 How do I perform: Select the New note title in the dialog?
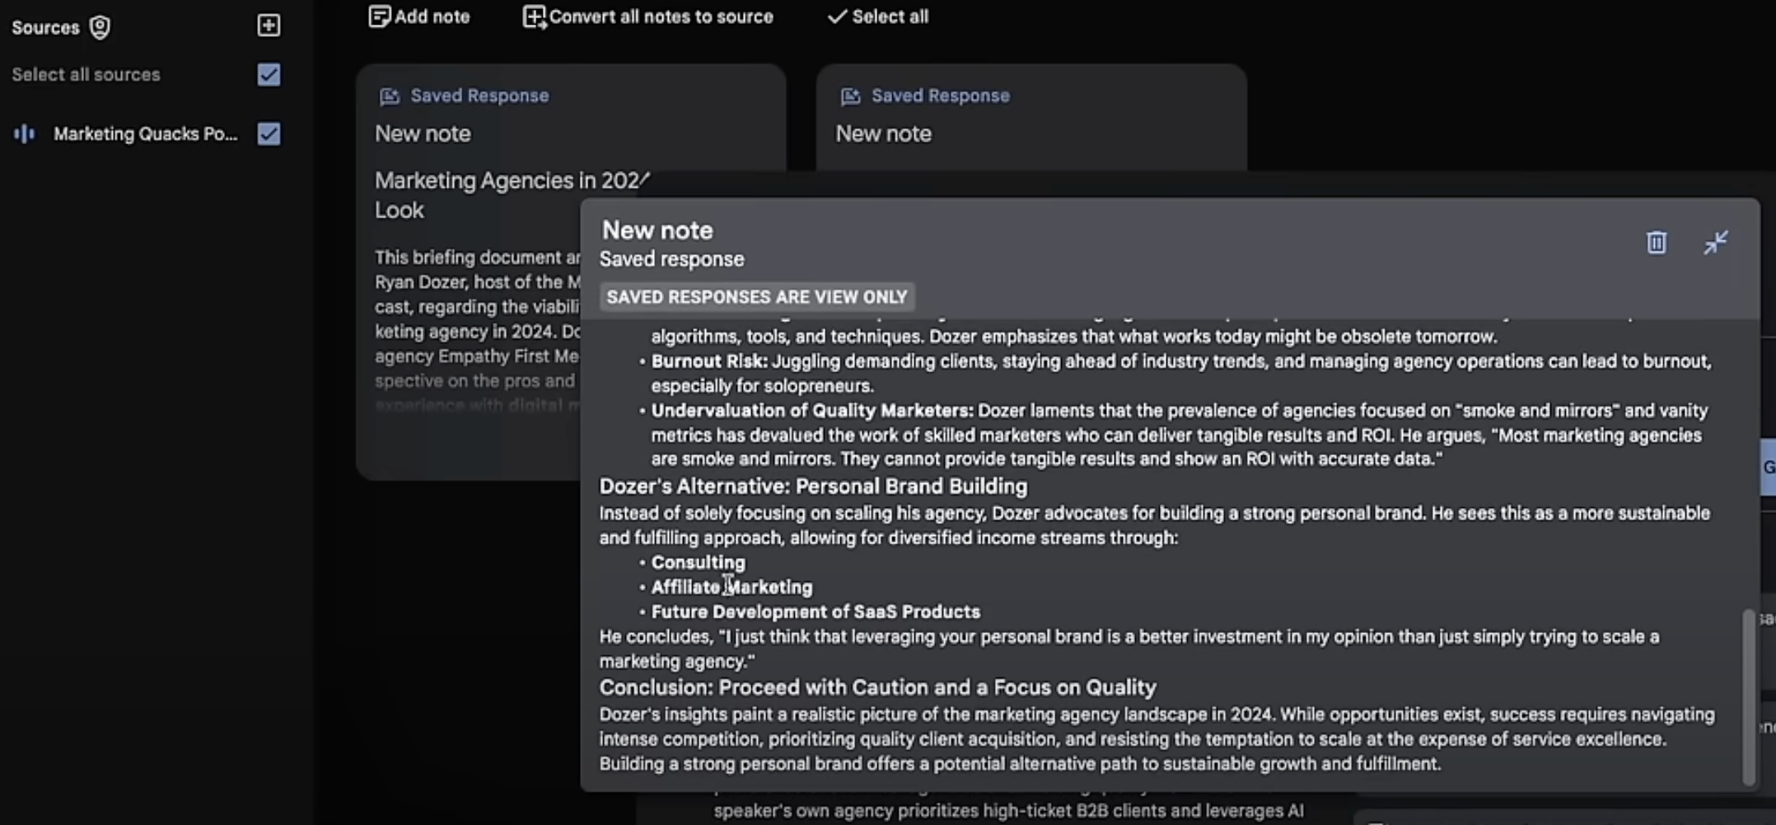point(656,230)
